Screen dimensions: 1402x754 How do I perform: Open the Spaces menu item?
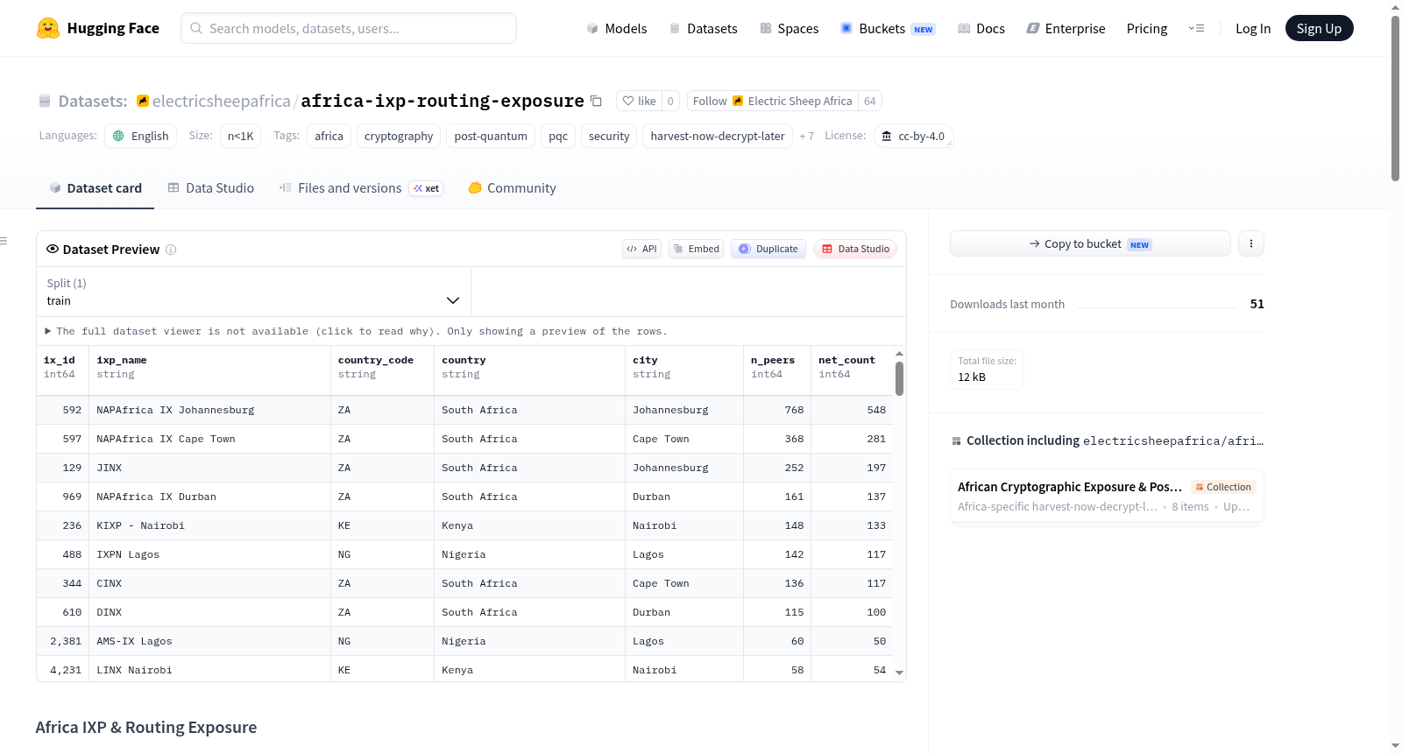coord(789,28)
